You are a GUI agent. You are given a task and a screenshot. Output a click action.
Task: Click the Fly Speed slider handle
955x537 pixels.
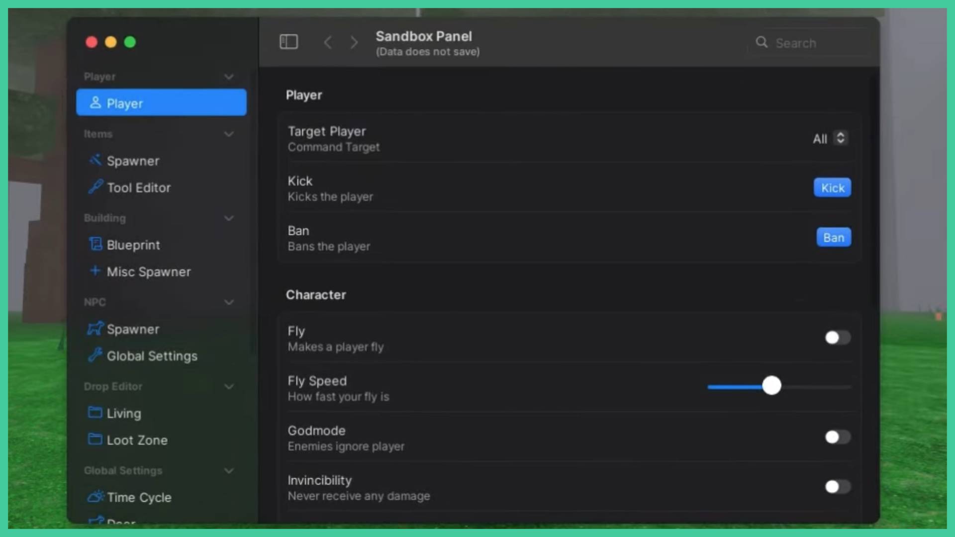coord(771,385)
